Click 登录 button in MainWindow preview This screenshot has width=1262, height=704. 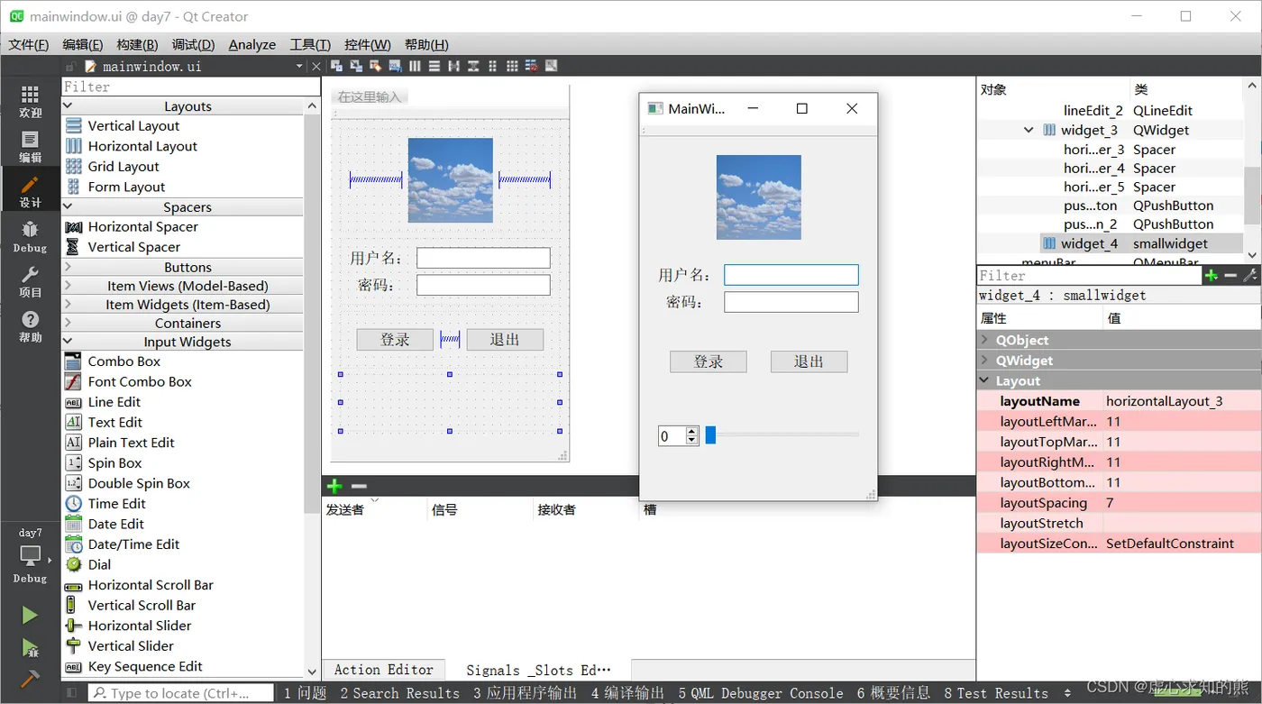[x=709, y=361]
